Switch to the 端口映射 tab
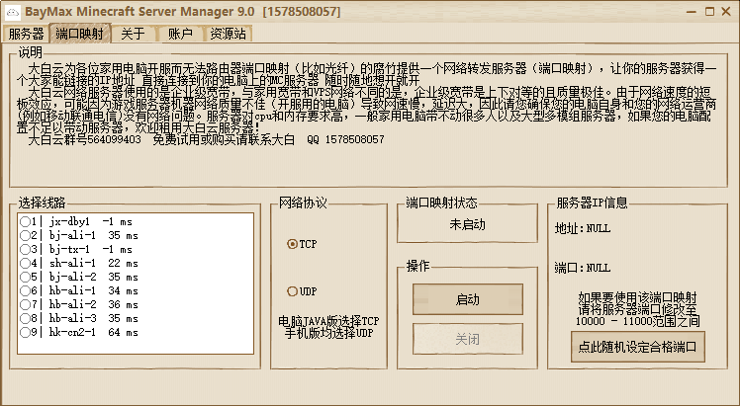 point(80,34)
